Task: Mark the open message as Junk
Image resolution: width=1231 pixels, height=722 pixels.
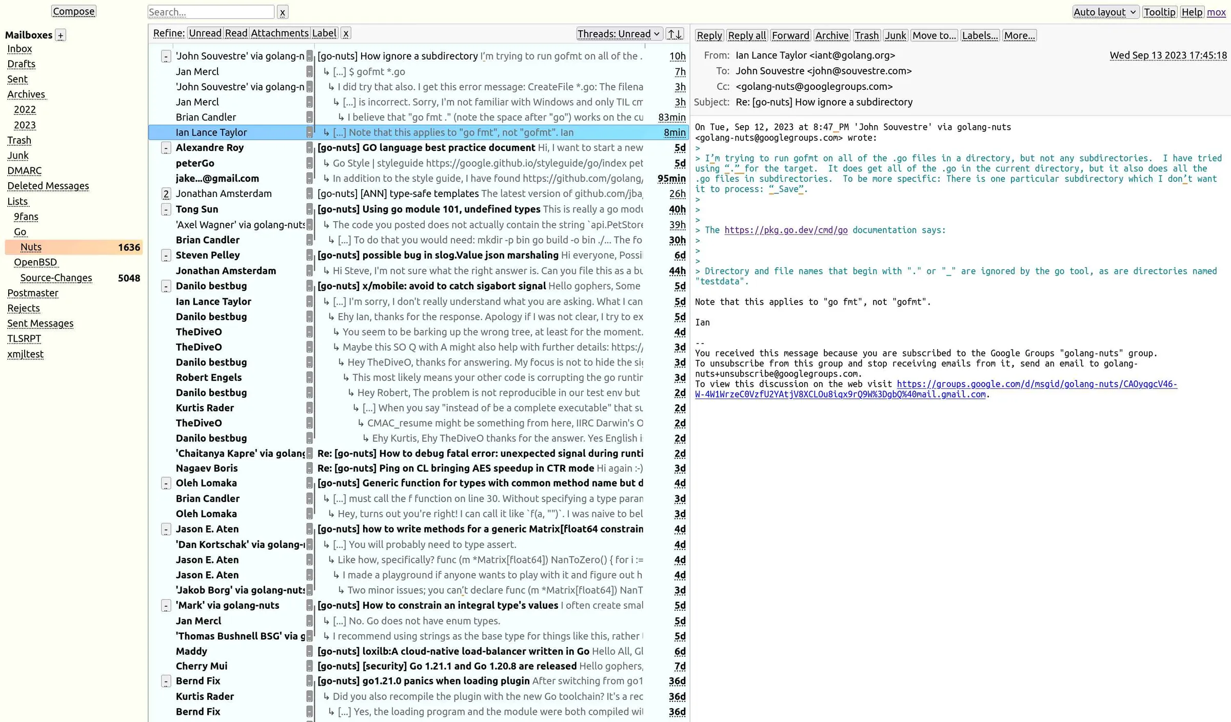Action: [895, 35]
